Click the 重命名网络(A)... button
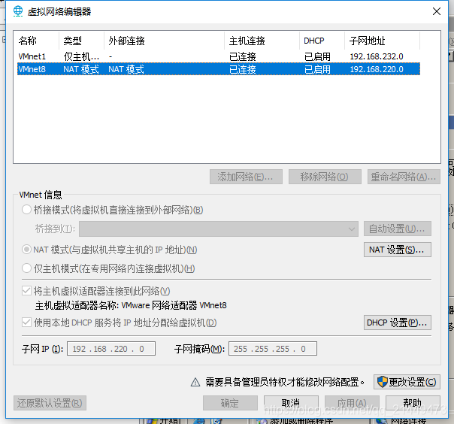 tap(404, 177)
